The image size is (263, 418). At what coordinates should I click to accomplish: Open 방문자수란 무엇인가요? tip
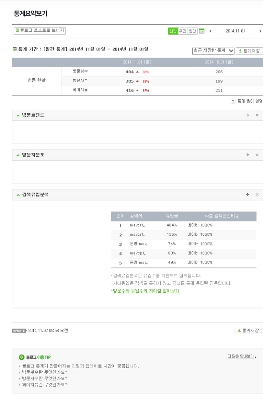[44, 378]
